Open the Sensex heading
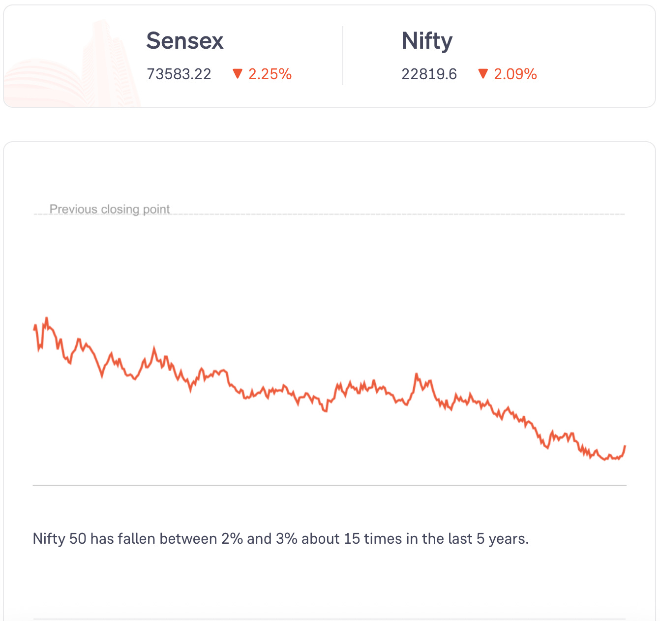Viewport: 660px width, 621px height. (185, 41)
